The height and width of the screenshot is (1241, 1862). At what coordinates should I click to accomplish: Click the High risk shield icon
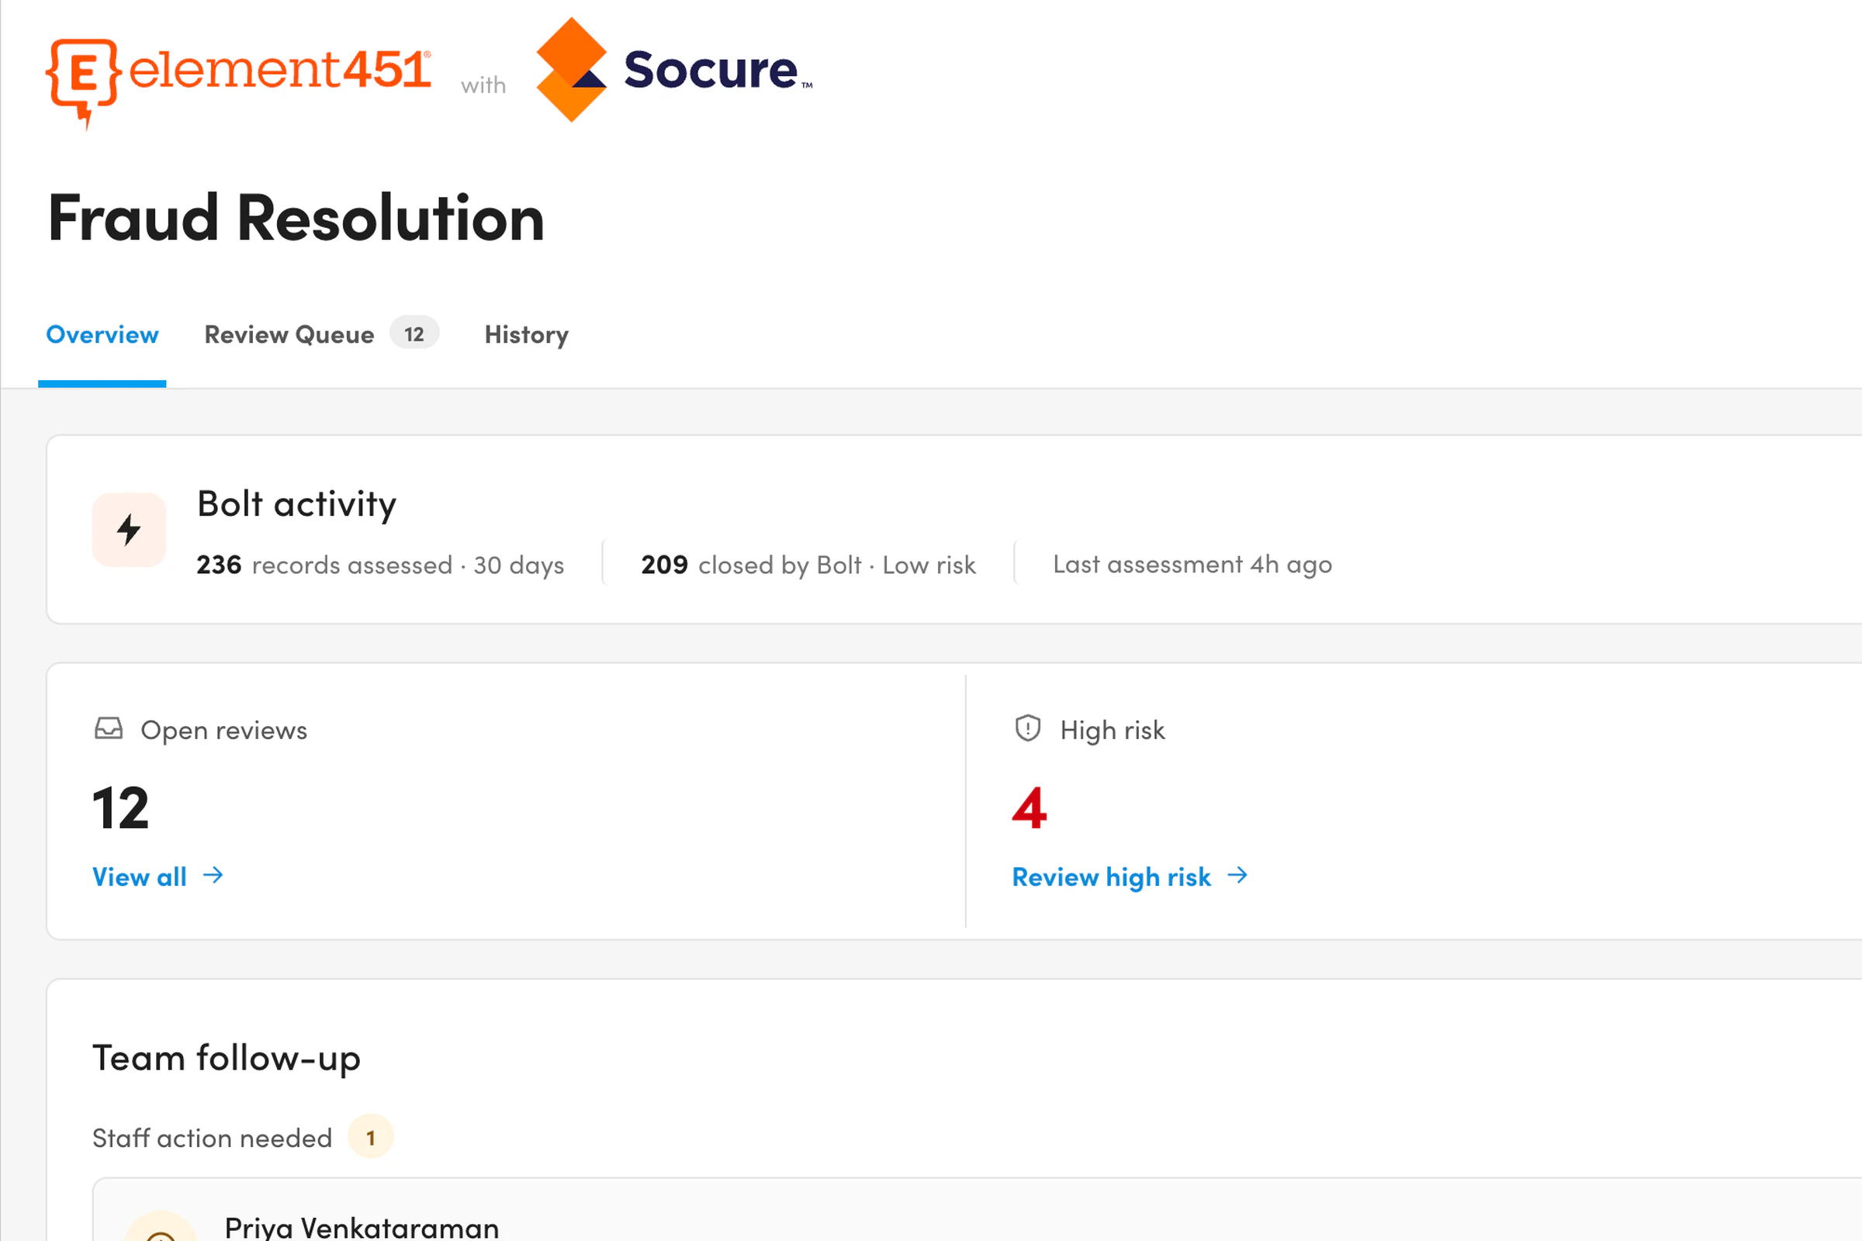(x=1027, y=728)
